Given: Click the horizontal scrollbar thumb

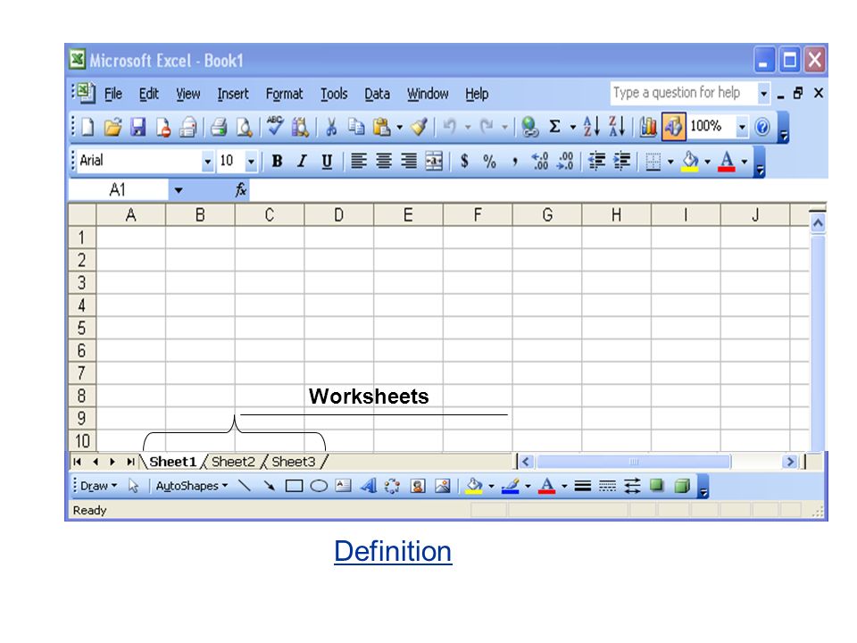Looking at the screenshot, I should click(634, 462).
